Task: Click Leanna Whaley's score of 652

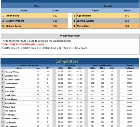Action: coord(127,21)
